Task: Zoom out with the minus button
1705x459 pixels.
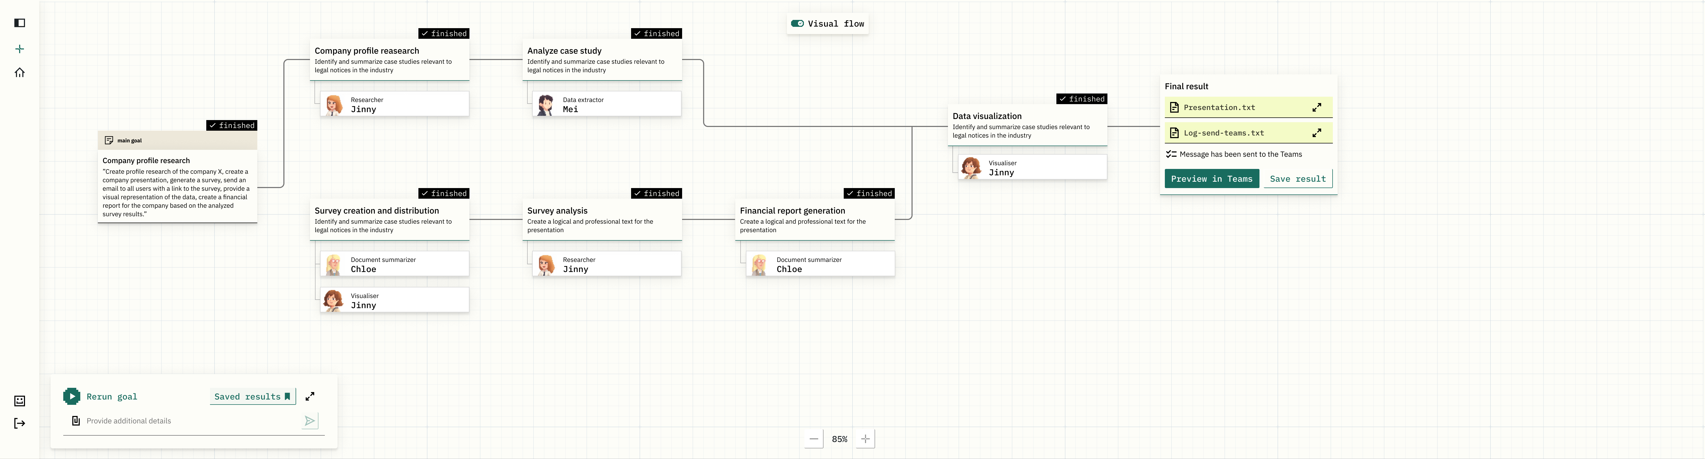Action: coord(814,439)
